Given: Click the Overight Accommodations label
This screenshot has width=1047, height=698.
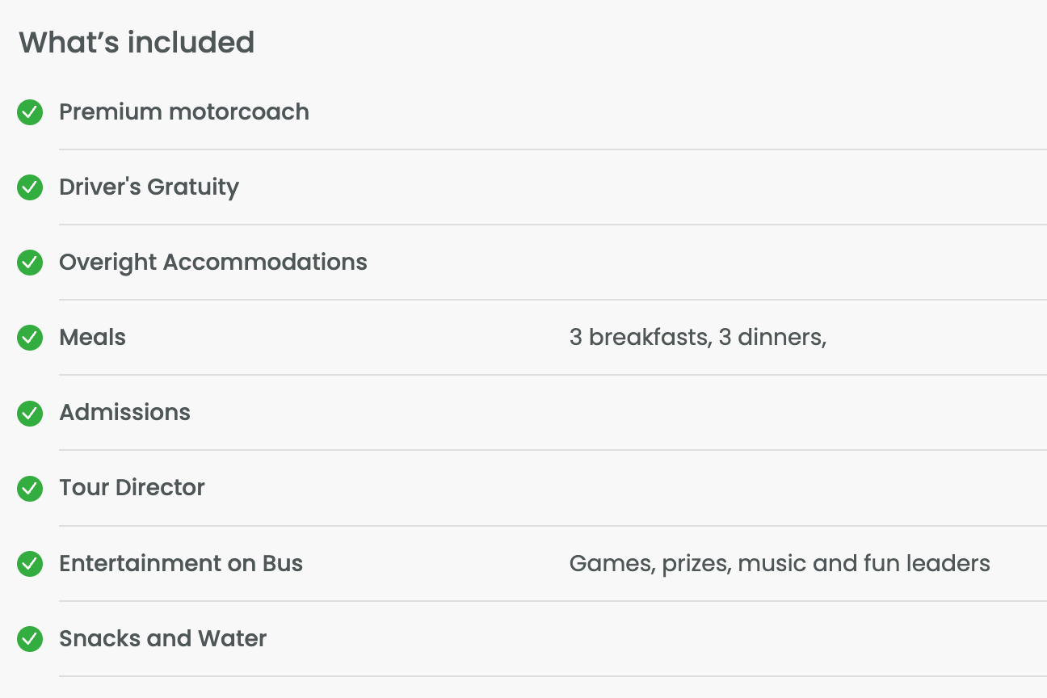Looking at the screenshot, I should tap(213, 263).
